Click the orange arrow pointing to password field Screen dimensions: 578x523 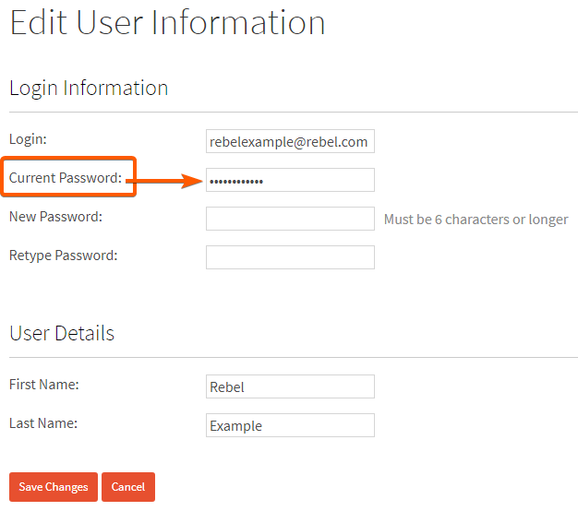[164, 181]
